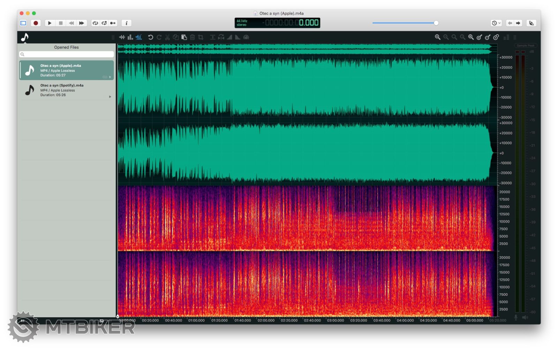Click the paste clipboard icon
This screenshot has width=558, height=349.
pyautogui.click(x=184, y=37)
